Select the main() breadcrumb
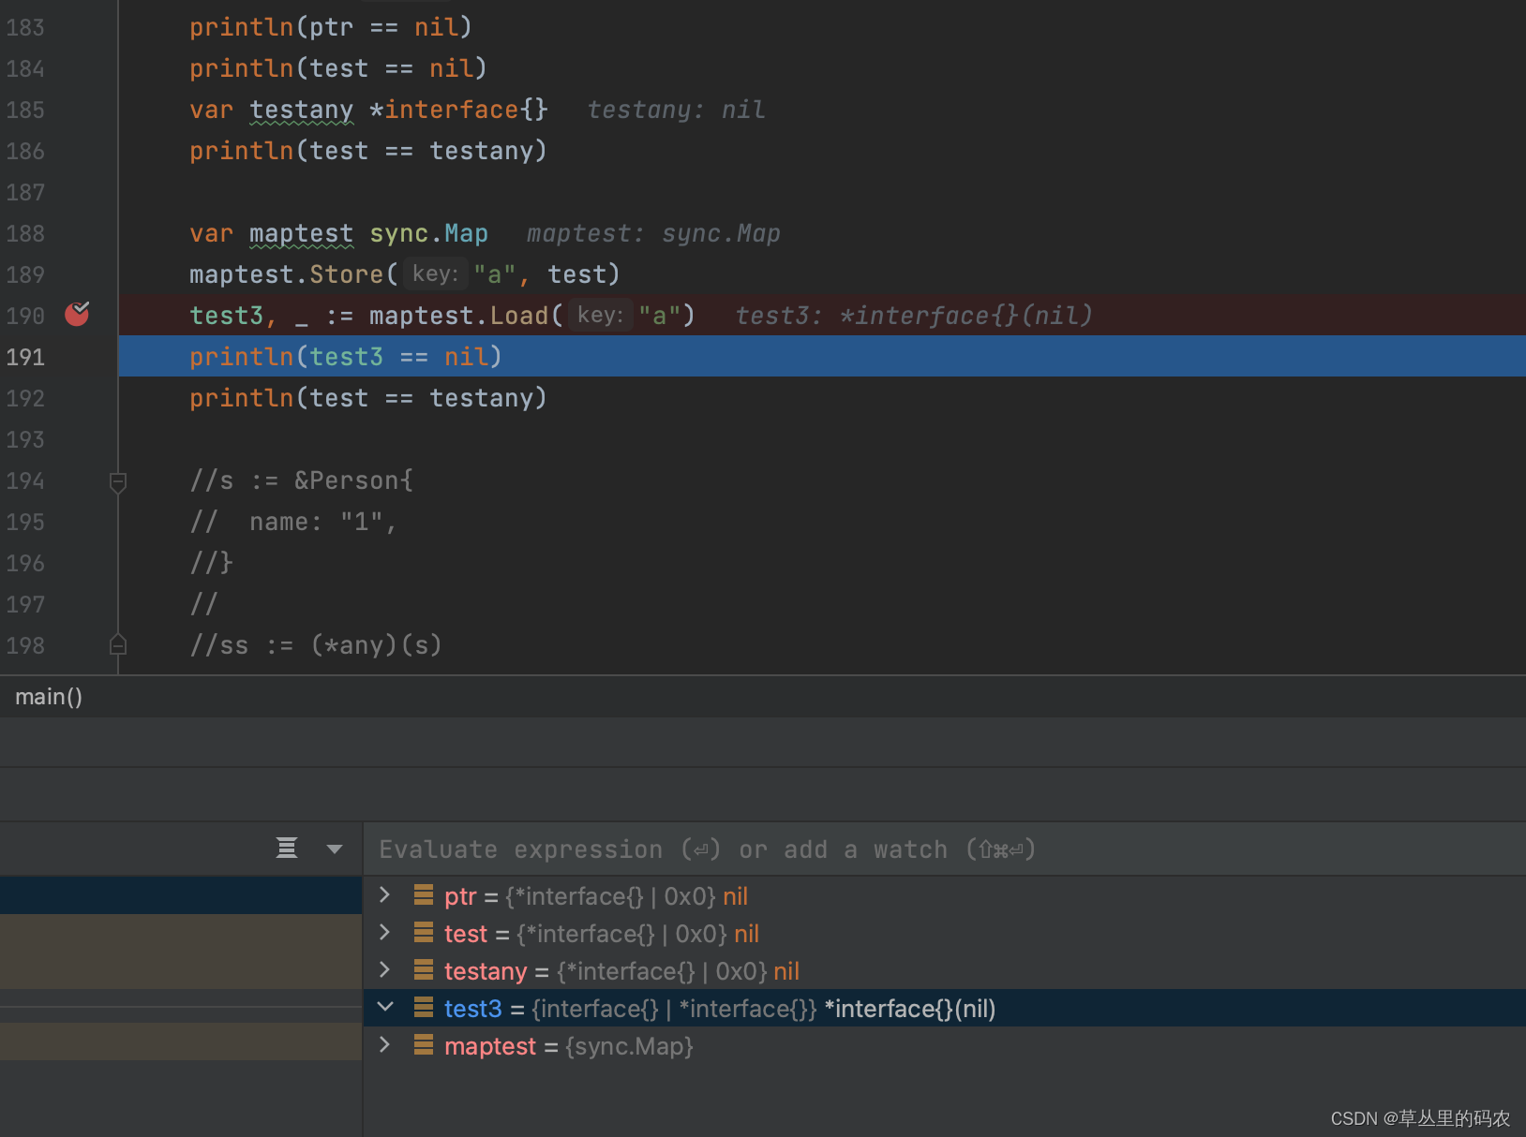Image resolution: width=1526 pixels, height=1137 pixels. point(49,697)
